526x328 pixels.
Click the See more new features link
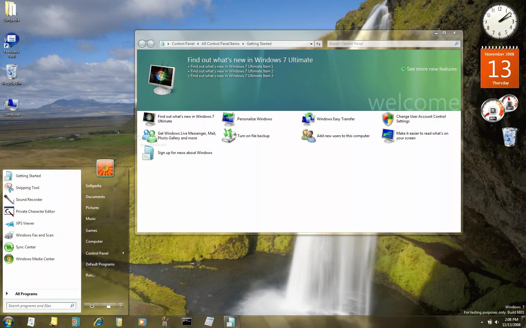click(x=429, y=69)
